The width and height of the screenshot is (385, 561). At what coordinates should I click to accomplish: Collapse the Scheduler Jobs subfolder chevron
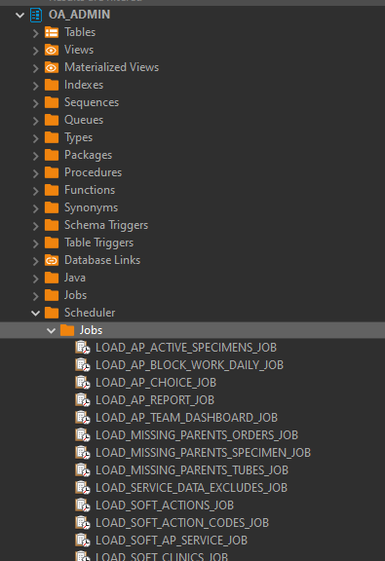tap(52, 331)
